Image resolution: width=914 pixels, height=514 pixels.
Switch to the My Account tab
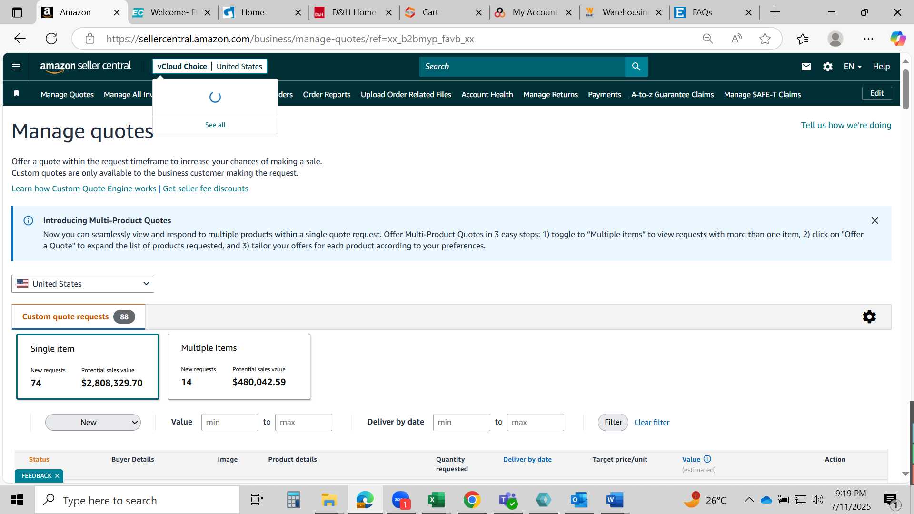pyautogui.click(x=534, y=12)
